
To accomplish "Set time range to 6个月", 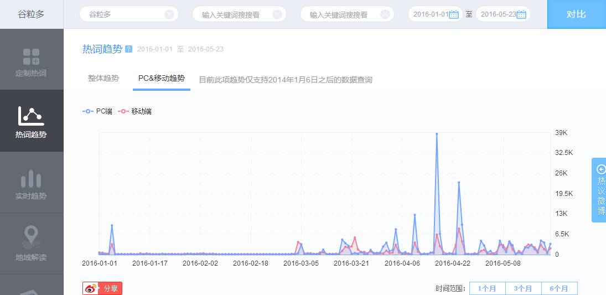I will (559, 288).
